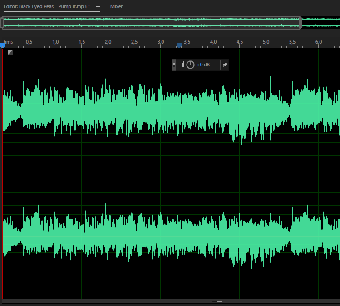Click the overview waveform beyond the right handle
This screenshot has height=306, width=340.
click(x=320, y=22)
